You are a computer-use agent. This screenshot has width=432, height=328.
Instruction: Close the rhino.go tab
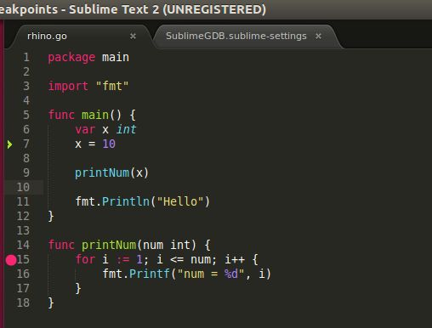[x=133, y=37]
